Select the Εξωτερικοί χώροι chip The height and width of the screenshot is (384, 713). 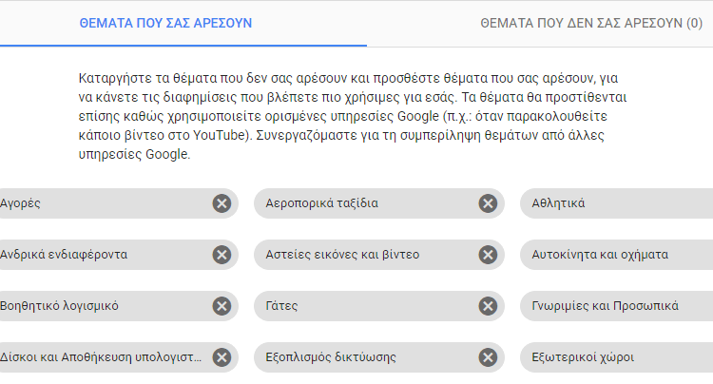coord(616,357)
